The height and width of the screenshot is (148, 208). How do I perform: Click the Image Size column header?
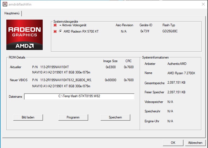point(110,61)
